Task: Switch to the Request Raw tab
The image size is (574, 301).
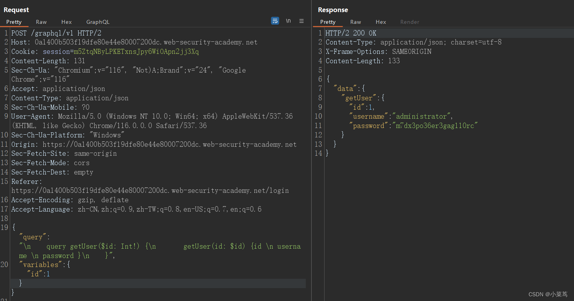Action: 41,22
